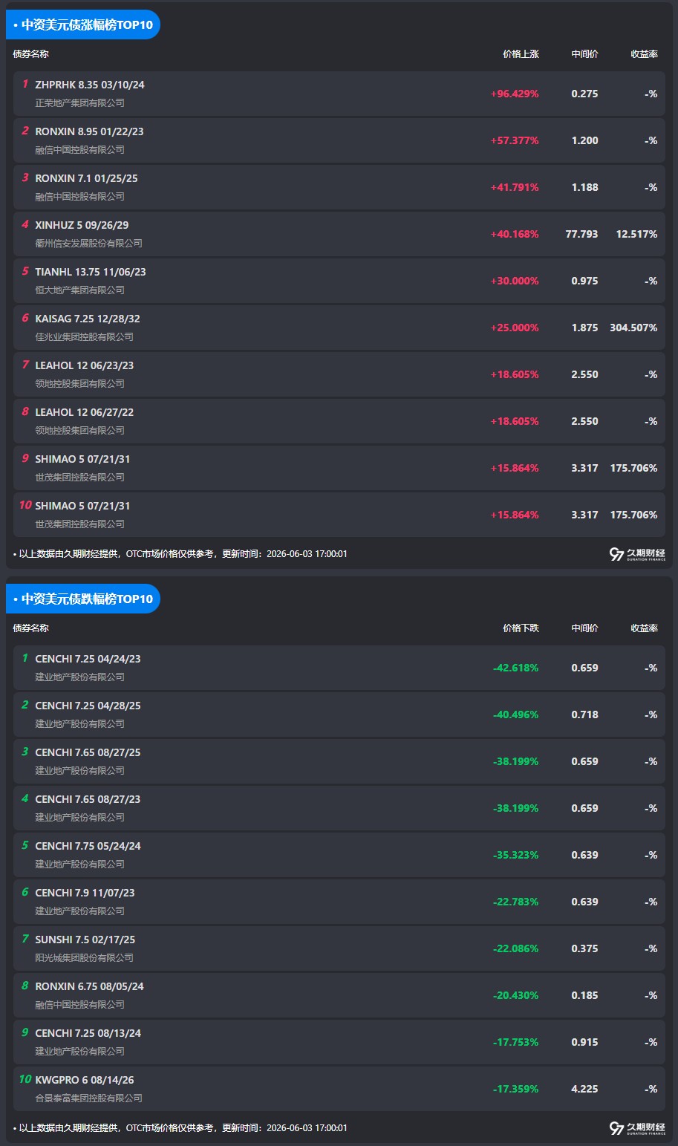The image size is (678, 1146).
Task: Click -35.323% price drop value
Action: 516,855
